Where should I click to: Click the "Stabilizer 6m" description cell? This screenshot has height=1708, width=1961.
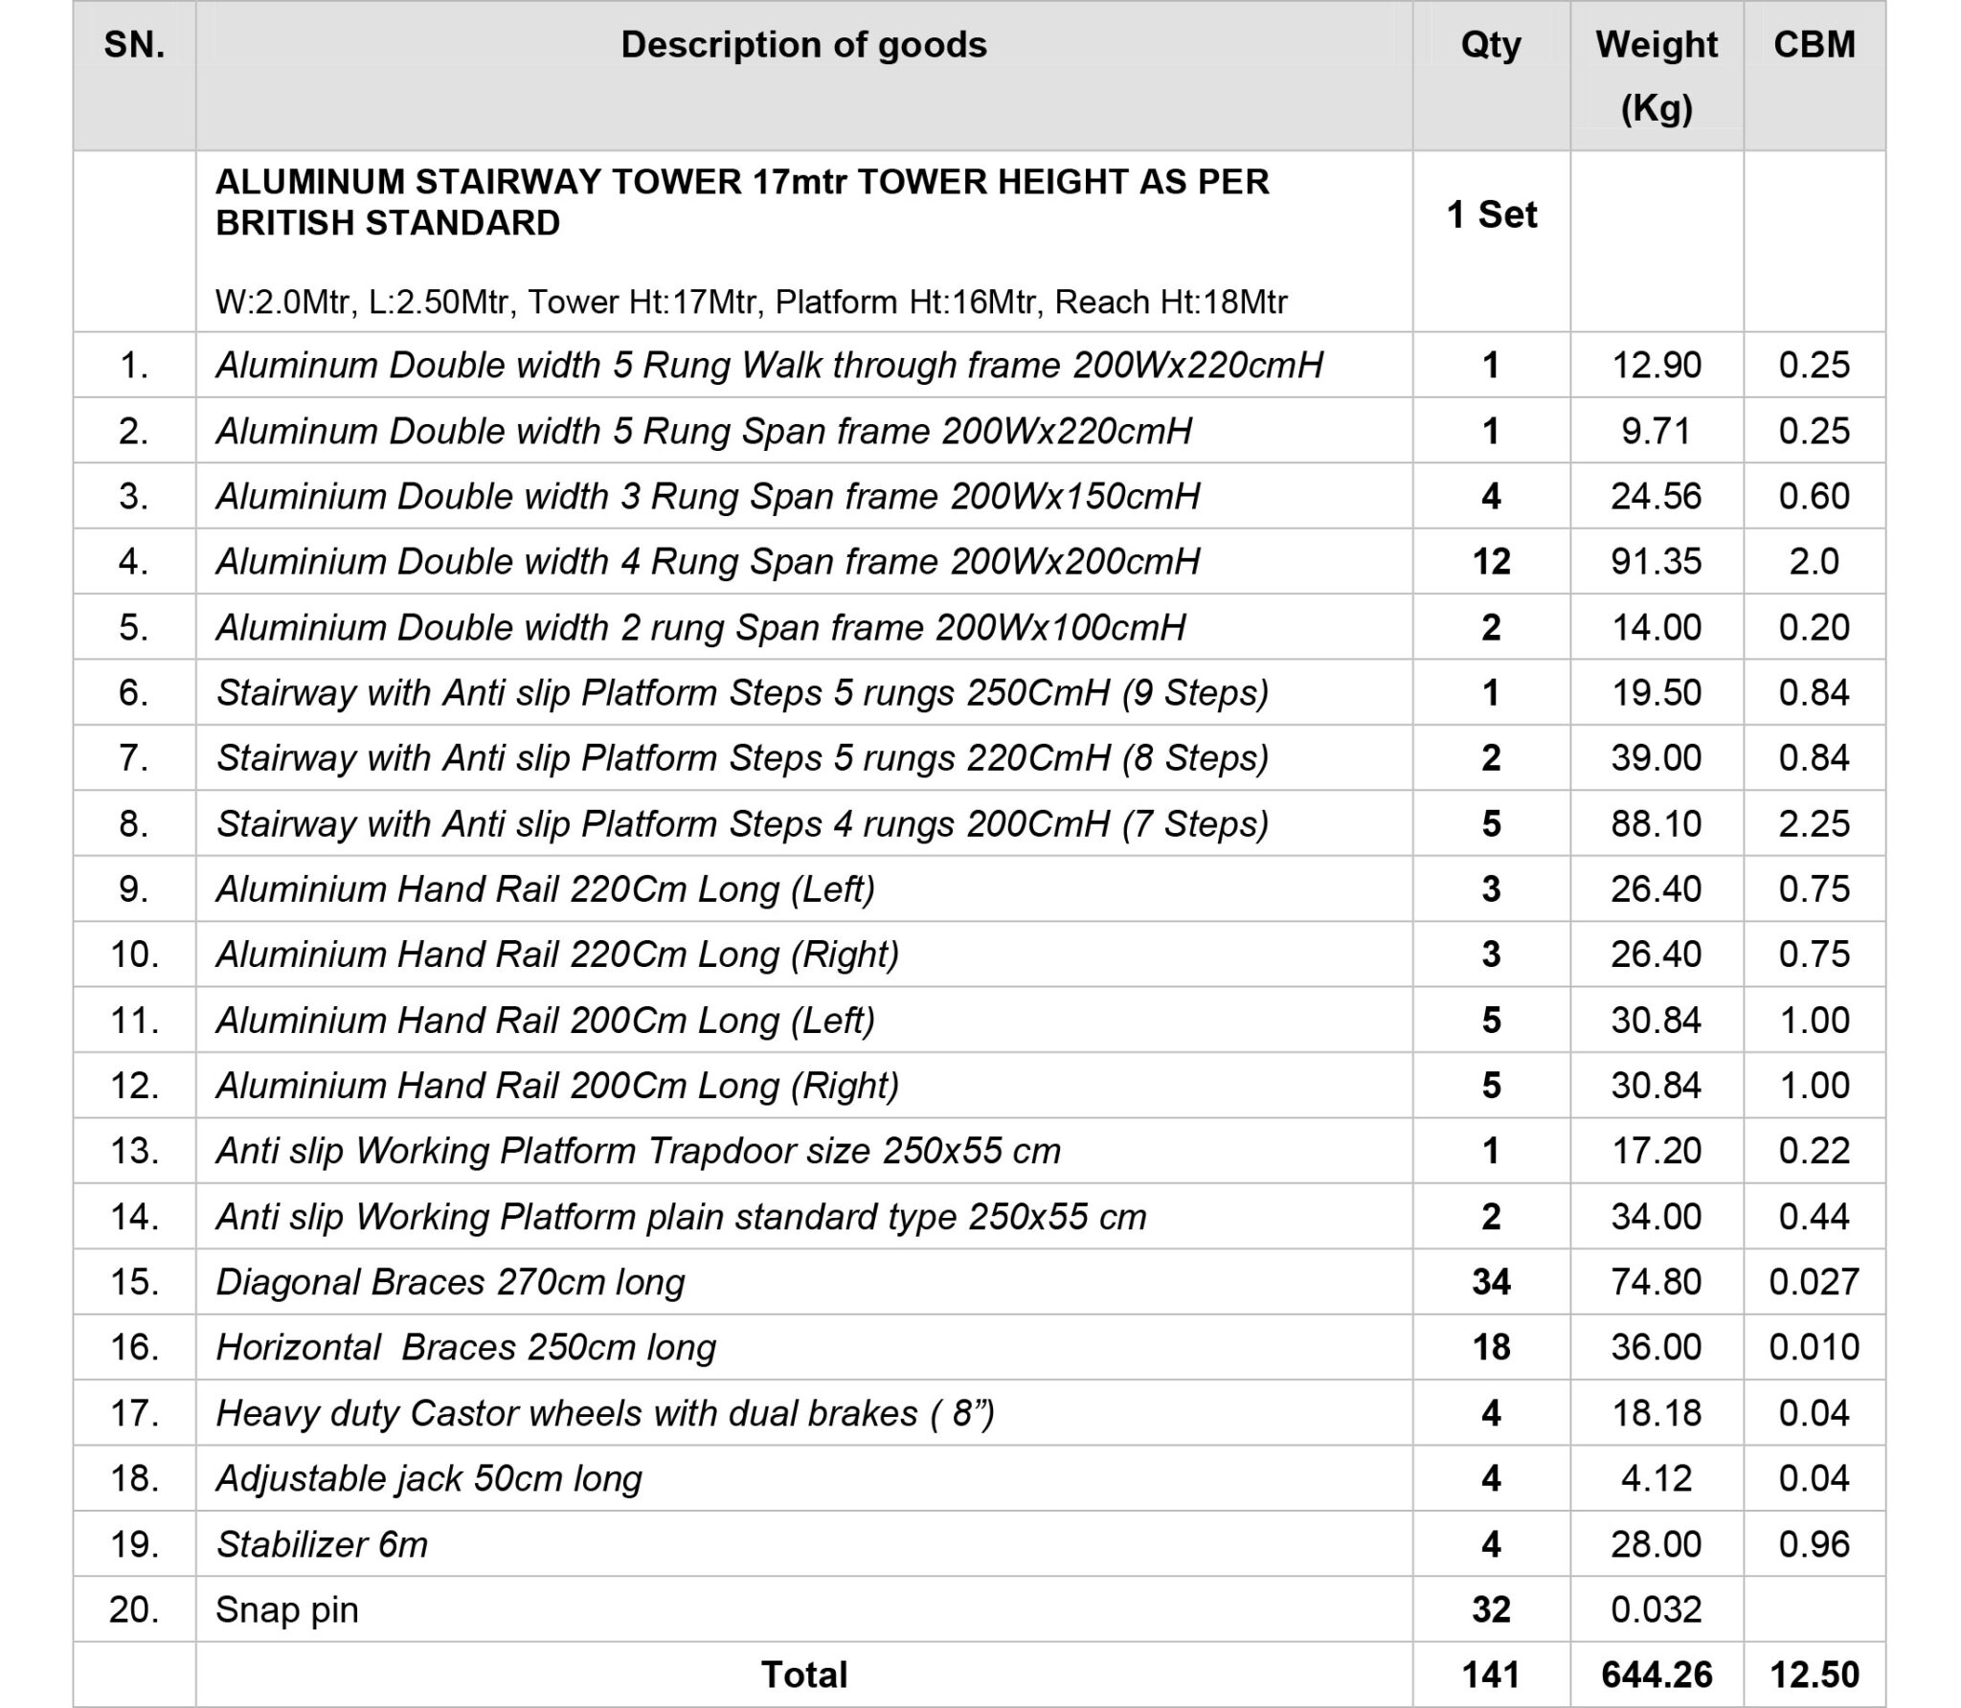coord(322,1544)
